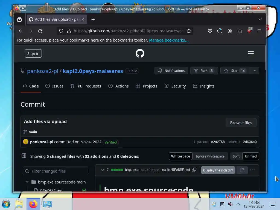
Task: Open the Security tab
Action: point(175,86)
